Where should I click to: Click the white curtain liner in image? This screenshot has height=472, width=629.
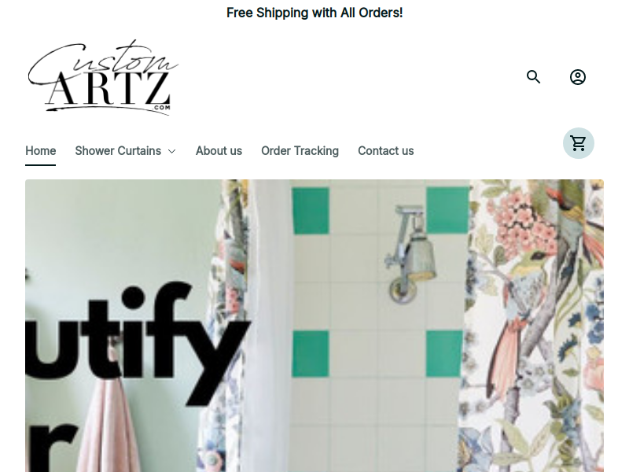click(270, 321)
